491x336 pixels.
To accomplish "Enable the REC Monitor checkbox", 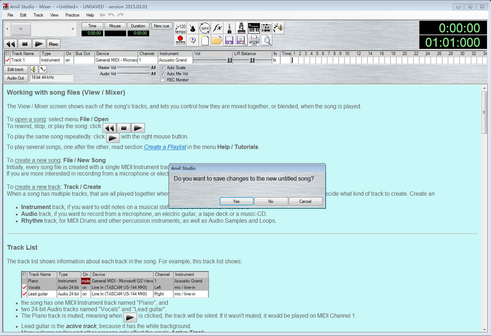I will tap(162, 80).
